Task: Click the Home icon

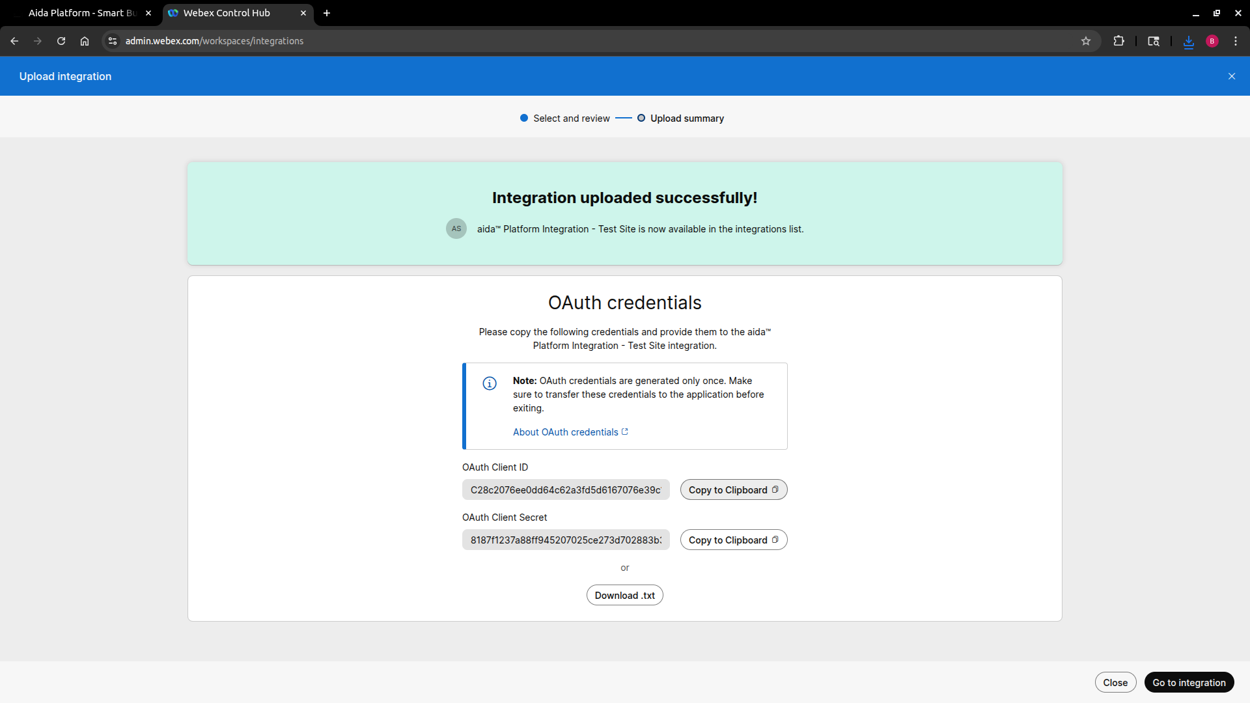Action: 84,40
